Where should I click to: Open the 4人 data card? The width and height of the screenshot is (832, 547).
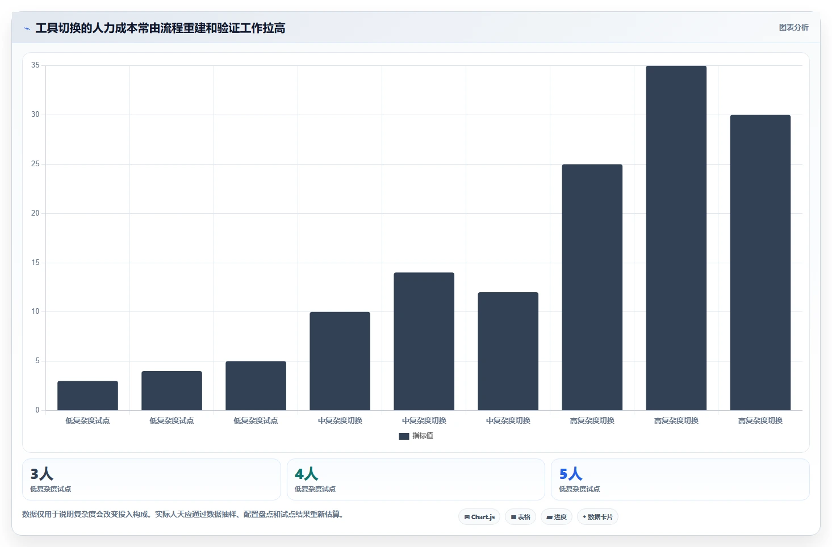pyautogui.click(x=416, y=479)
